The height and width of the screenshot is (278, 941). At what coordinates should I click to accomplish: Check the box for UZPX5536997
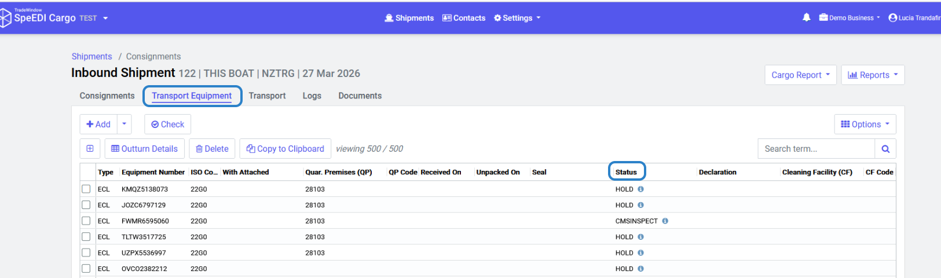86,253
